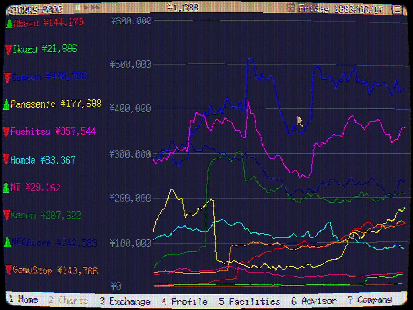Image resolution: width=413 pixels, height=310 pixels.
Task: Switch to the 2 Charts tab
Action: [68, 300]
